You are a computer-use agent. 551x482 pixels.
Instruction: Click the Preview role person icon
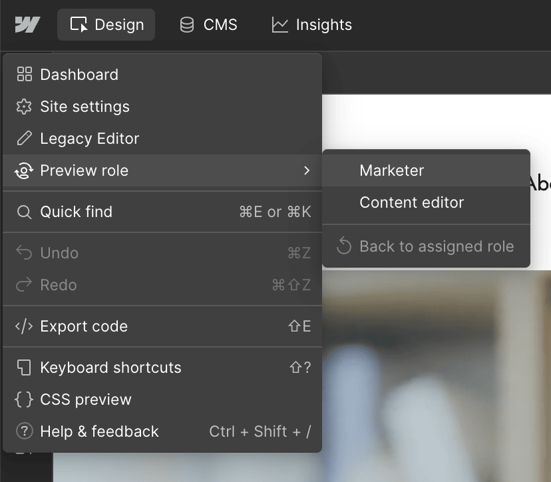pyautogui.click(x=25, y=171)
